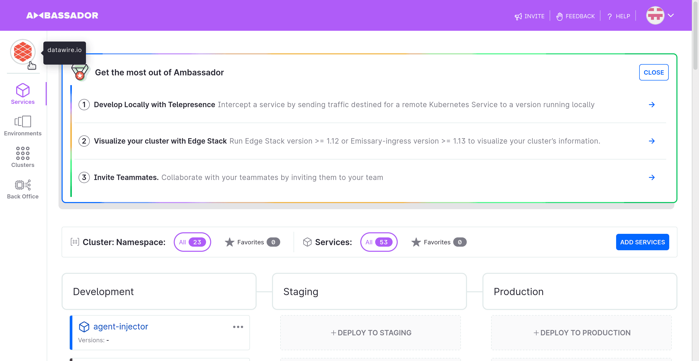Click the Help question mark icon
The width and height of the screenshot is (699, 361).
(x=609, y=16)
